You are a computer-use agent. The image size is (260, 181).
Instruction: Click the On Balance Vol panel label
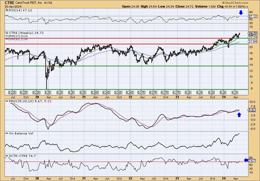pyautogui.click(x=21, y=133)
